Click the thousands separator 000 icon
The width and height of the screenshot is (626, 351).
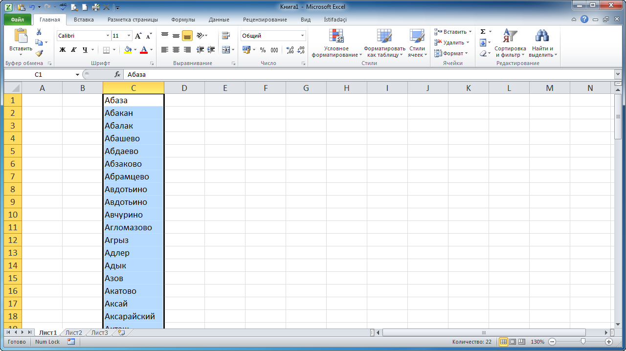(274, 50)
